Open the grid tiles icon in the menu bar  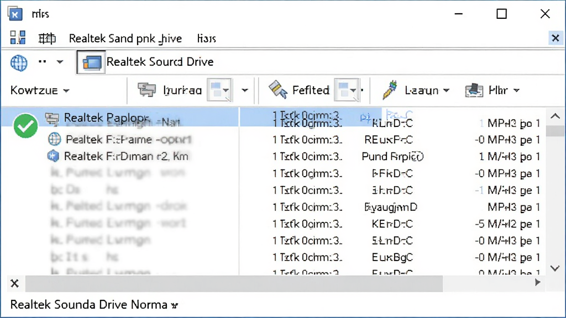[18, 38]
